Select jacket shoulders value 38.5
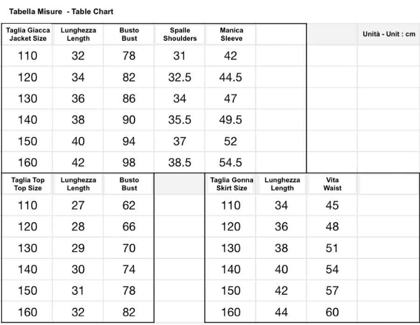The image size is (420, 325). click(180, 162)
